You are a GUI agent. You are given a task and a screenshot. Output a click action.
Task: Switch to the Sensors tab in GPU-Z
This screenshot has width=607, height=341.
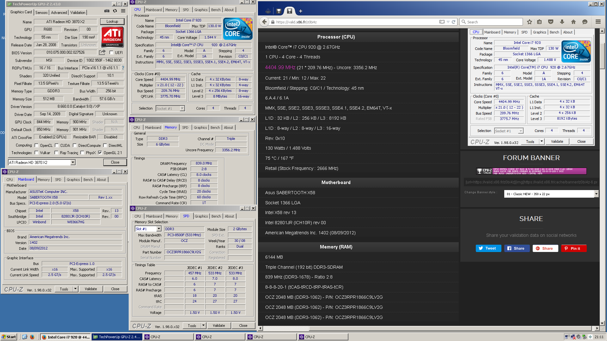41,13
